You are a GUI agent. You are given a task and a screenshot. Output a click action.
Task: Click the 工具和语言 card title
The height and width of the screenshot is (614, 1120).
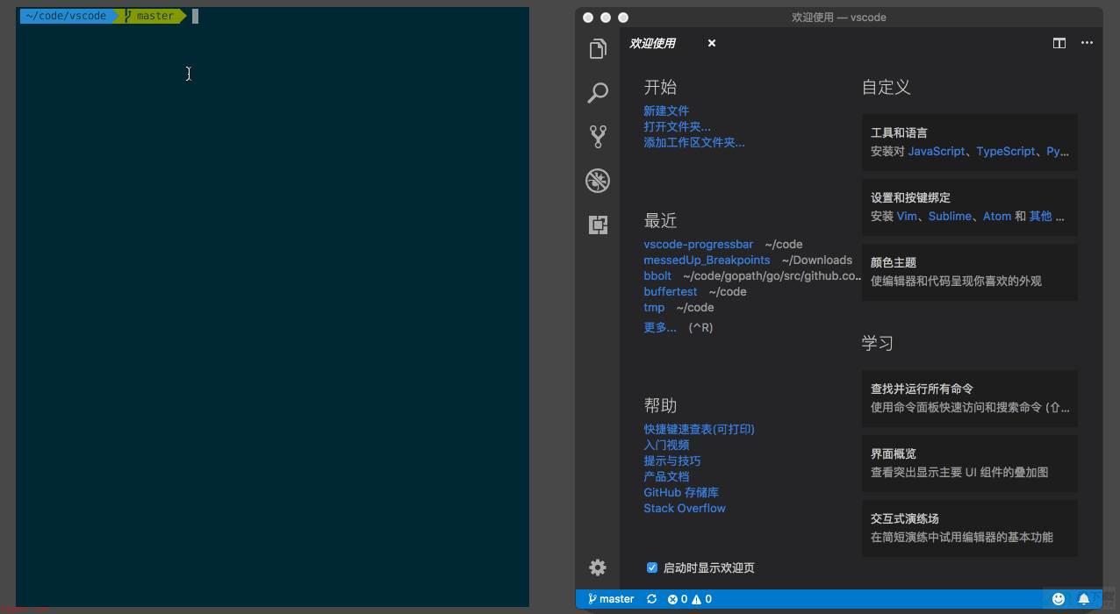pos(899,132)
